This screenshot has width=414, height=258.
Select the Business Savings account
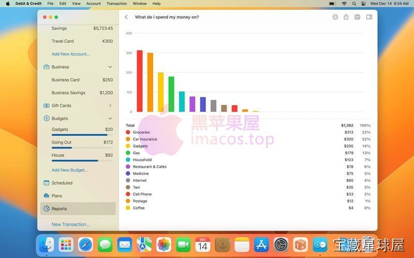coord(78,93)
